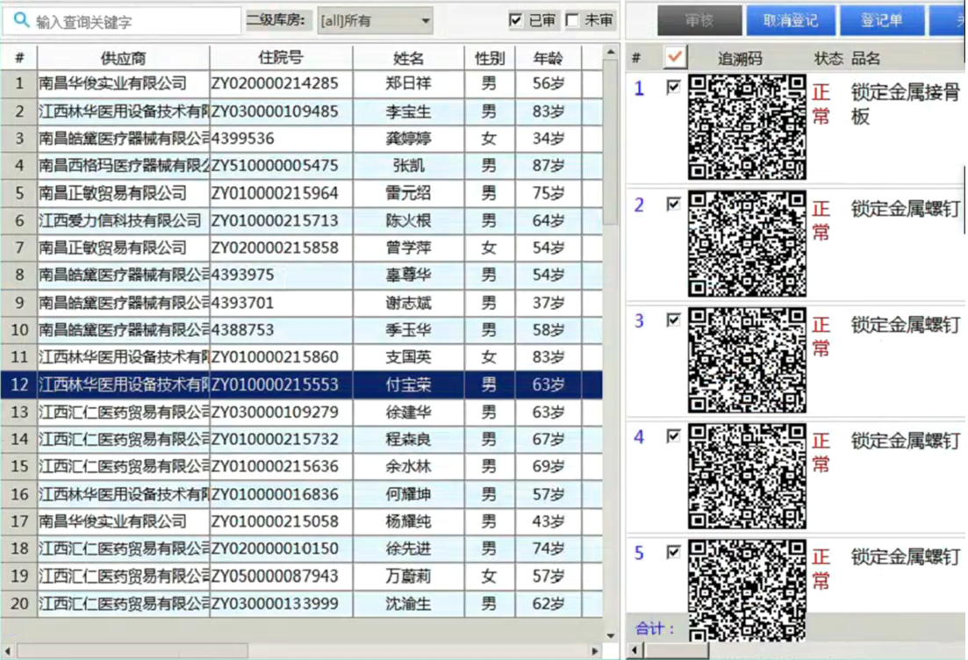Select patient row 郑日祥

(x=302, y=83)
